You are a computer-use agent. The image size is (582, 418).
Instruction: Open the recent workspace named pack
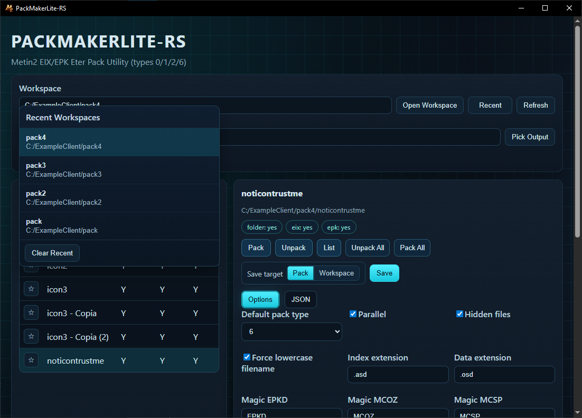119,226
